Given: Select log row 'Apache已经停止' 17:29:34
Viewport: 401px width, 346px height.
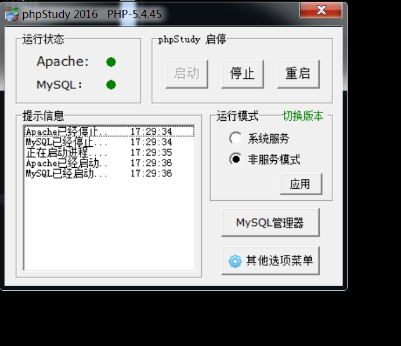Looking at the screenshot, I should click(109, 132).
